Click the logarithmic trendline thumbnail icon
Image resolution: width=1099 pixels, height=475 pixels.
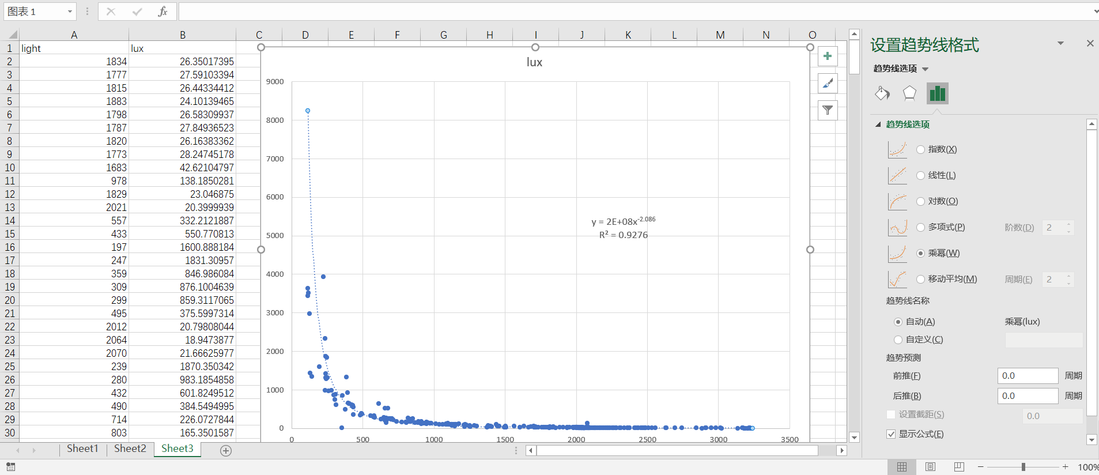tap(897, 201)
